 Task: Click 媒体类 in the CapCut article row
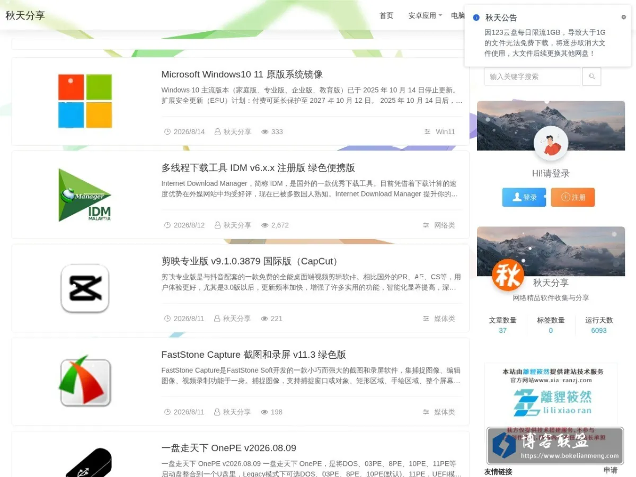445,319
